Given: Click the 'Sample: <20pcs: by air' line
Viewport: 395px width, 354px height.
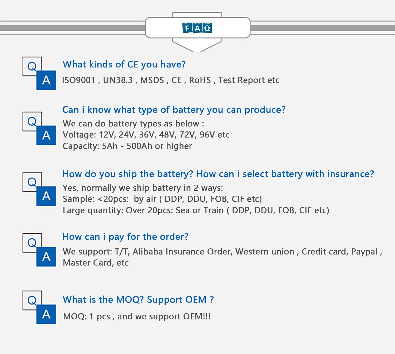Looking at the screenshot, I should click(x=162, y=199).
